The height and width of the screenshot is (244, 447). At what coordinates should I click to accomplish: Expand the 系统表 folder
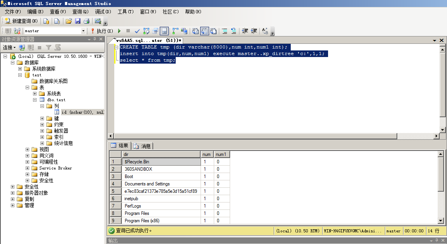click(x=35, y=93)
